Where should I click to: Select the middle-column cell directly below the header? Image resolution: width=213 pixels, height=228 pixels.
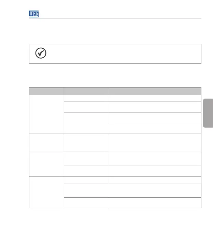pos(86,98)
